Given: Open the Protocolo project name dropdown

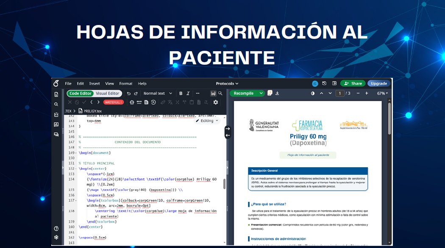Looking at the screenshot, I should point(227,84).
